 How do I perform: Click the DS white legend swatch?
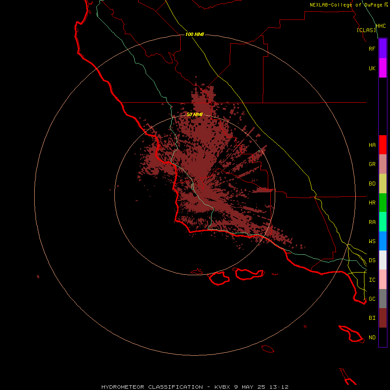pos(383,260)
